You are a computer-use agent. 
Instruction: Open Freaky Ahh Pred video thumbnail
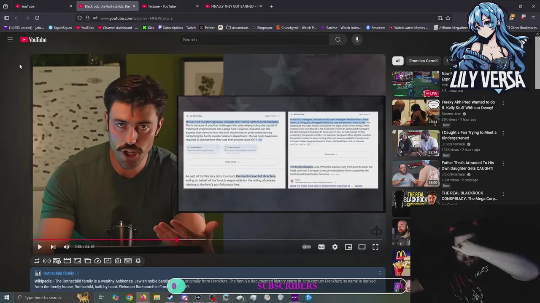(416, 113)
